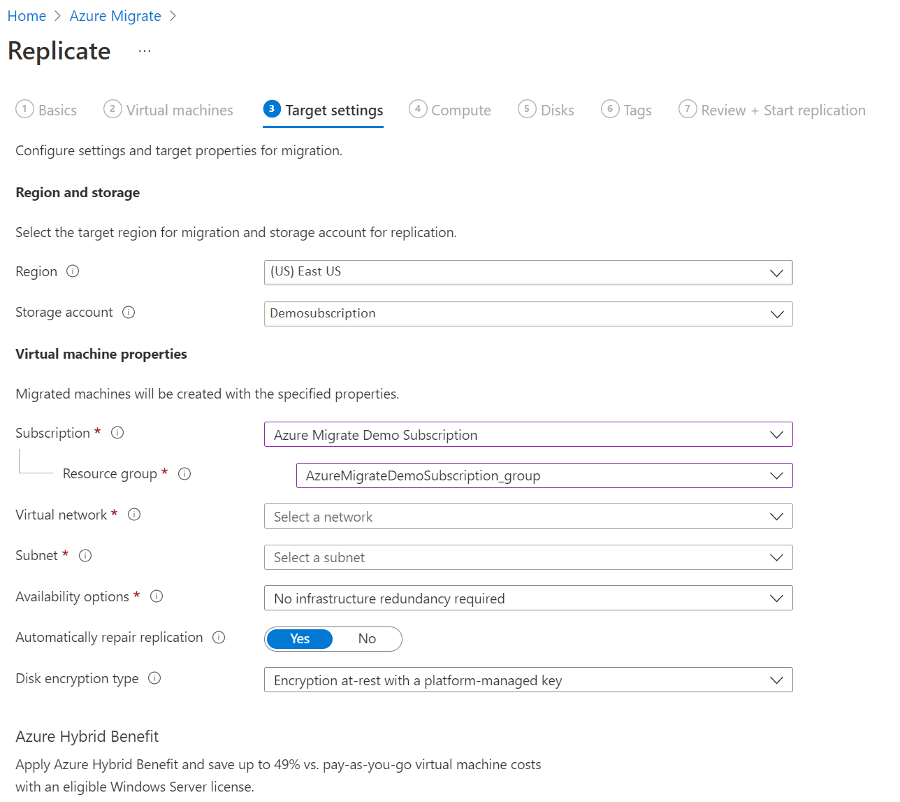Click the Virtual network info icon
Viewport: 900px width, 802px height.
click(x=134, y=515)
